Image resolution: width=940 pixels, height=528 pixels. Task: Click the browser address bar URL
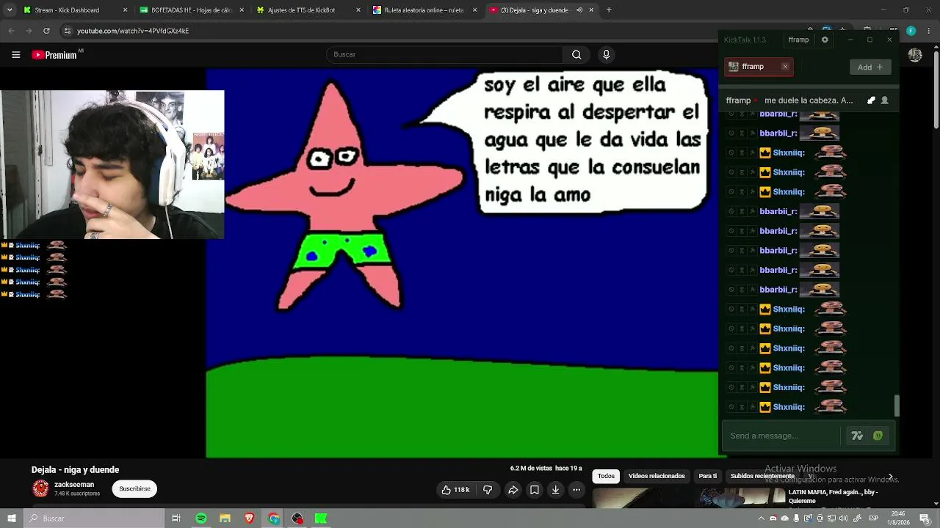pos(133,31)
